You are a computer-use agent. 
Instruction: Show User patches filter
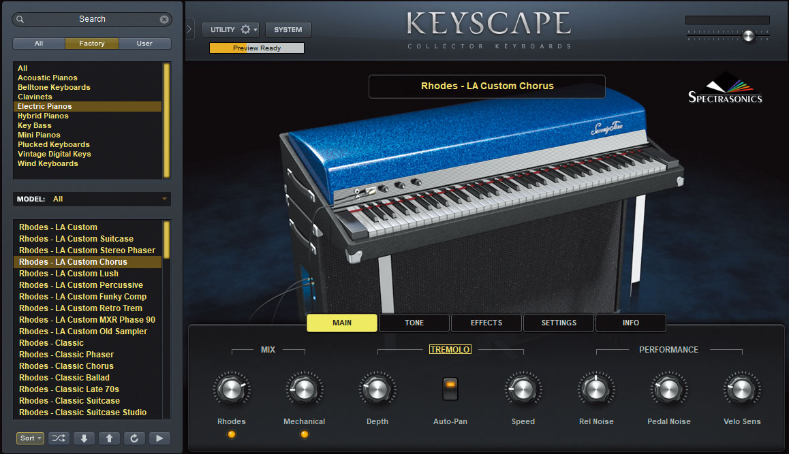144,44
